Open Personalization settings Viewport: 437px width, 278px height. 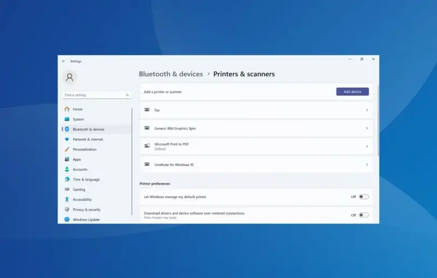(97, 149)
